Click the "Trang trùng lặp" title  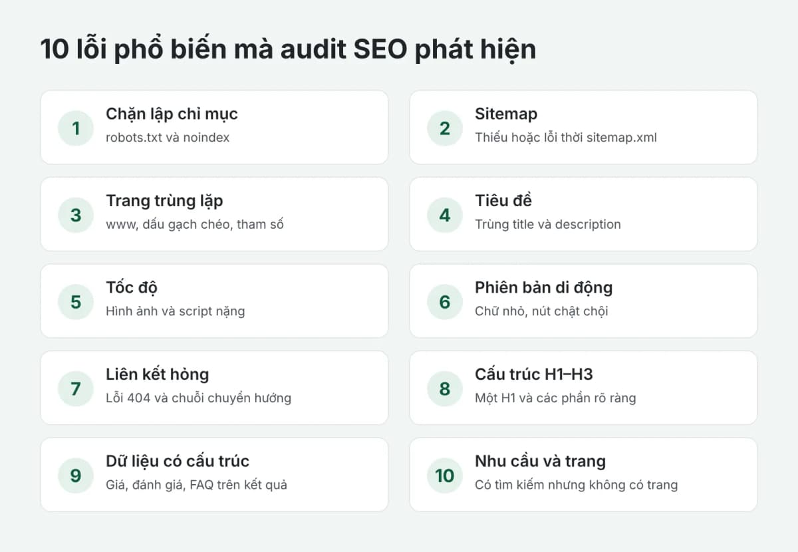[164, 201]
